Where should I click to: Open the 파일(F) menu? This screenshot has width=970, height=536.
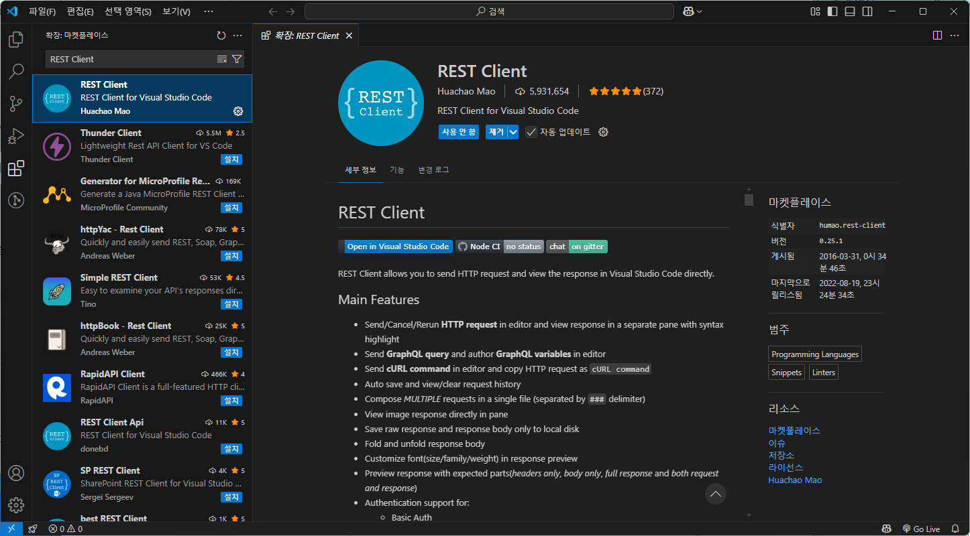coord(42,11)
